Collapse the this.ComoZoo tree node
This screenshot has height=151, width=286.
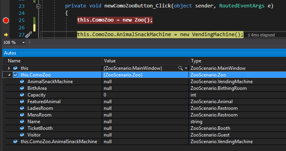click(x=9, y=75)
